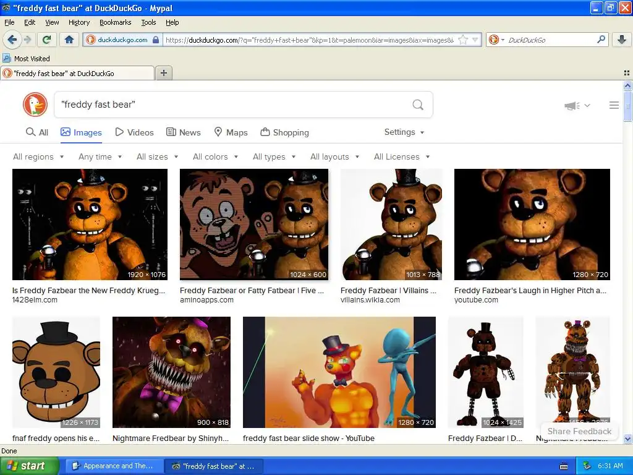Open the cartoon Freddy head 1226 × 1173 image
The height and width of the screenshot is (475, 633).
click(56, 372)
